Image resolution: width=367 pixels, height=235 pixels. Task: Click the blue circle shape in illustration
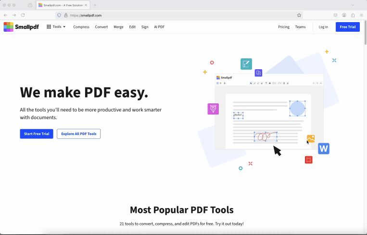(x=297, y=108)
